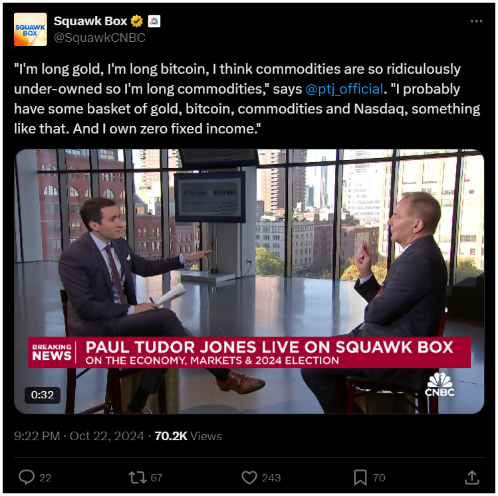Bookmark the post with bookmark icon
498x496 pixels.
360,477
